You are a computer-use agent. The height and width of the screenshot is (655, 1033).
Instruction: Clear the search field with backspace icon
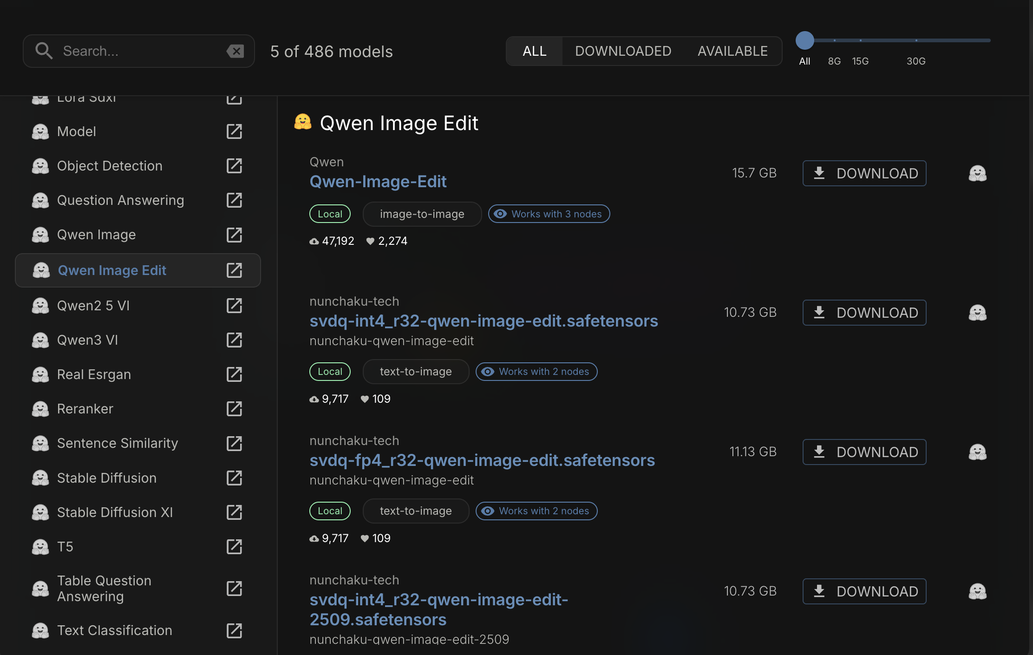[235, 51]
